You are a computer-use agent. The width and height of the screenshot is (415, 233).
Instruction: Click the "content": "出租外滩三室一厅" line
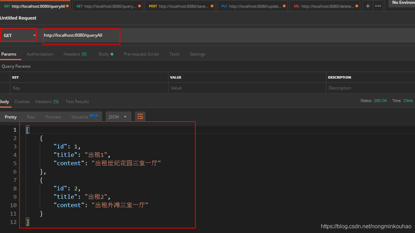(x=101, y=205)
